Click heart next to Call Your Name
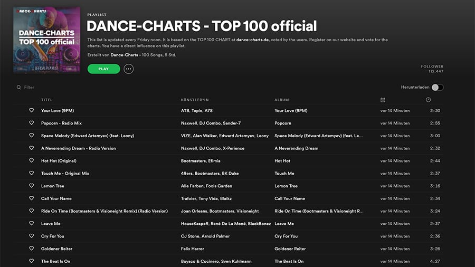The width and height of the screenshot is (475, 267). tap(32, 198)
